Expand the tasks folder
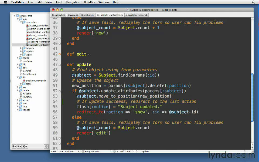259x162 pixels. pos(21,84)
